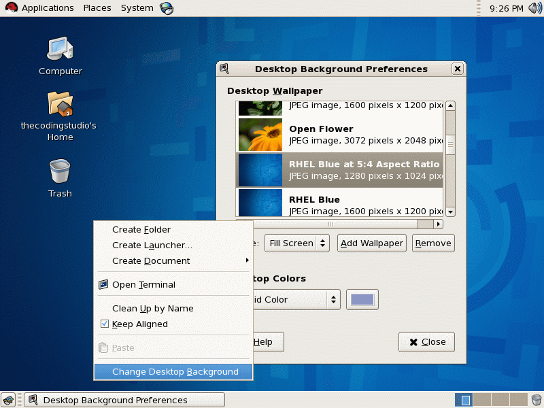
Task: Select the partially visible green leaf wallpaper
Action: (260, 108)
